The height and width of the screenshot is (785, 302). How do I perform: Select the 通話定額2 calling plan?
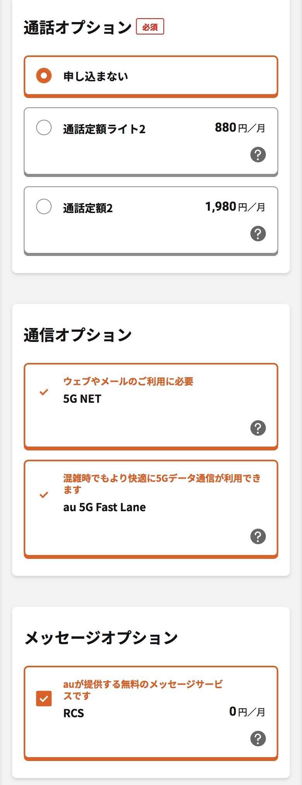(44, 207)
